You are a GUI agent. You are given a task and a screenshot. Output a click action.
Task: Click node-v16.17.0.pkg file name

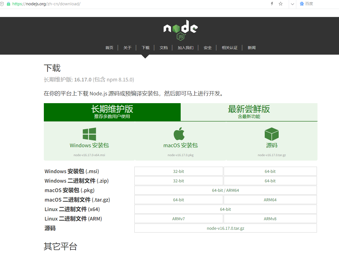[x=181, y=155]
